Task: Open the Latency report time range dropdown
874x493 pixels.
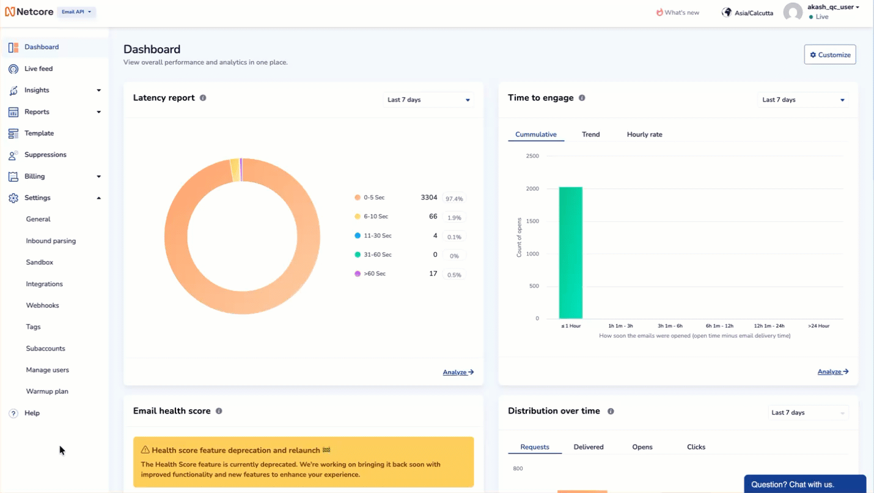Action: [428, 99]
